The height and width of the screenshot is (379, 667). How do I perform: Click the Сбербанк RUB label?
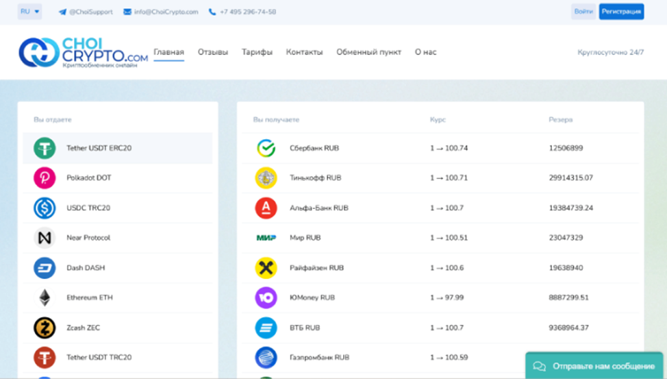314,148
